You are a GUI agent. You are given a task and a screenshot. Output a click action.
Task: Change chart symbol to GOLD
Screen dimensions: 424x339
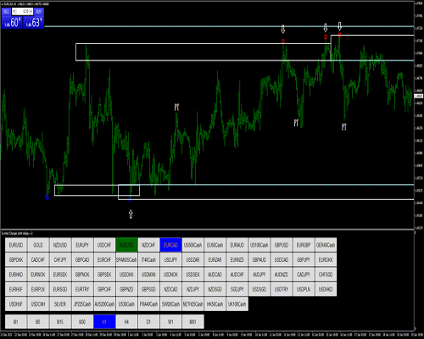38,245
